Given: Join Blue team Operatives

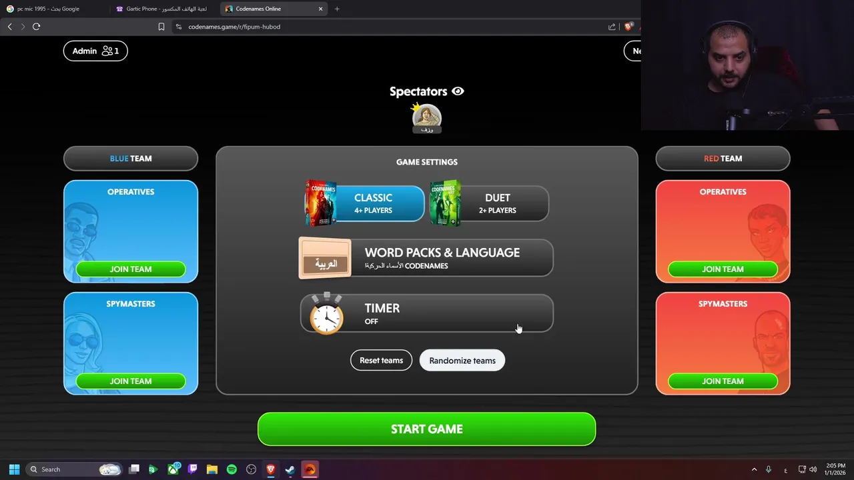Looking at the screenshot, I should click(131, 269).
